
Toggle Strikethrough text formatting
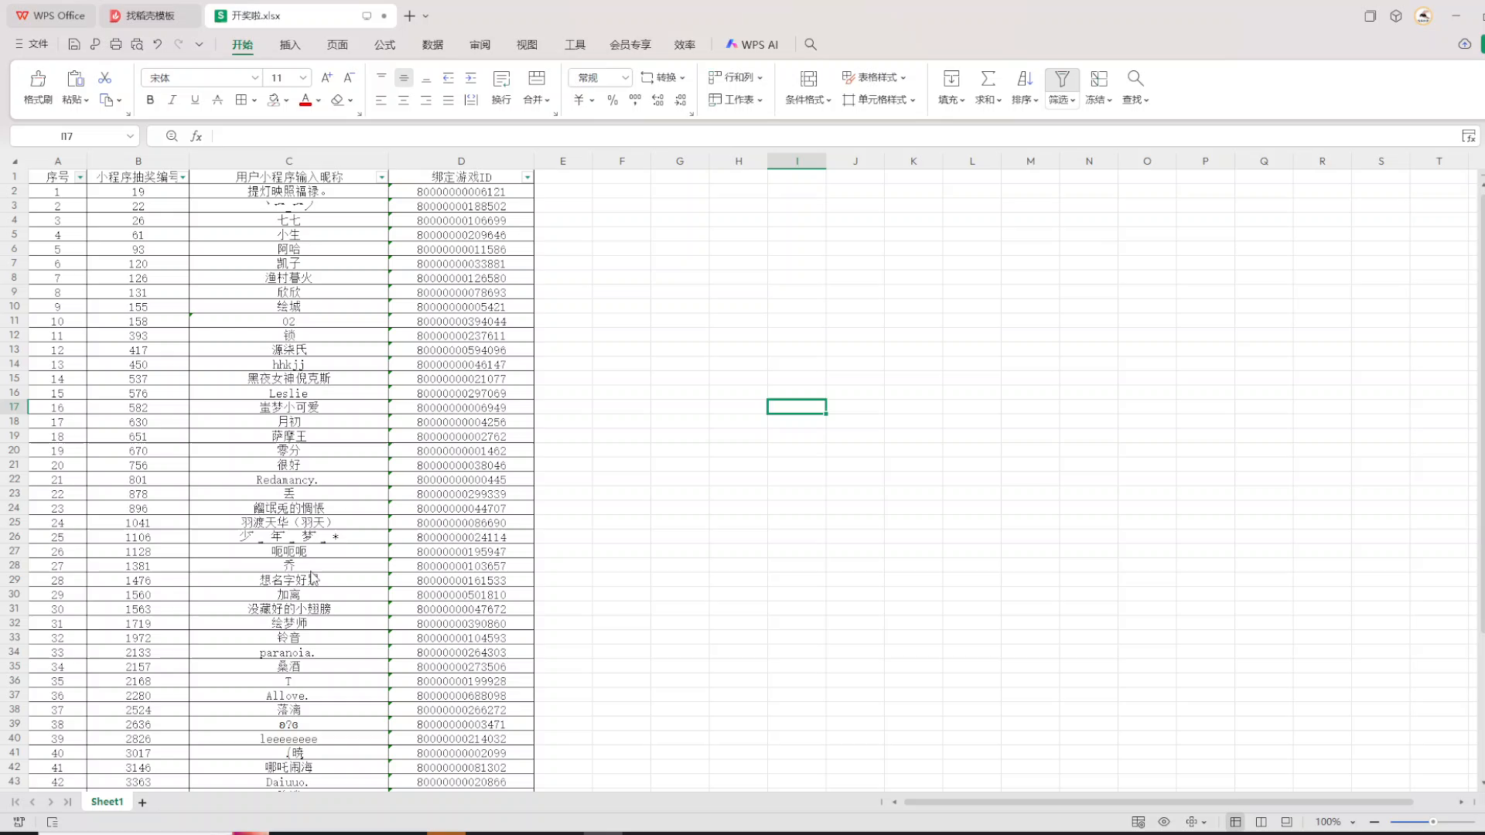click(217, 100)
